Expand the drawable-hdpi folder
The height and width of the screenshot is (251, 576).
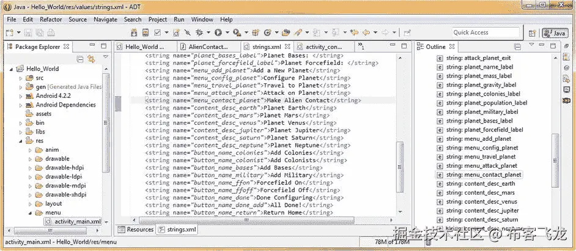click(x=31, y=168)
